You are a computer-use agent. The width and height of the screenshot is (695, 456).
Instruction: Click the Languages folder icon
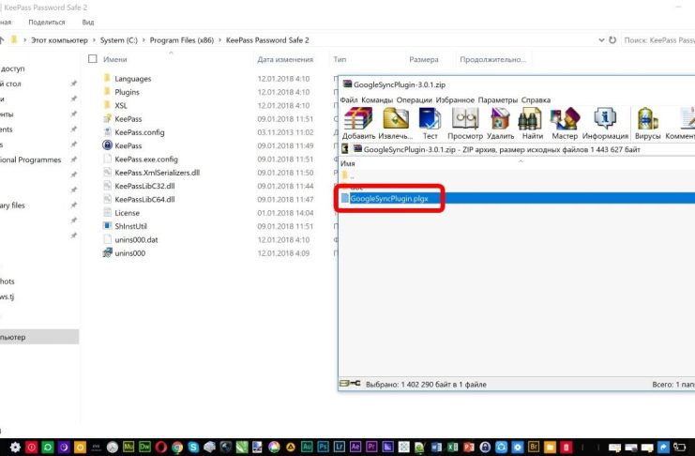107,78
